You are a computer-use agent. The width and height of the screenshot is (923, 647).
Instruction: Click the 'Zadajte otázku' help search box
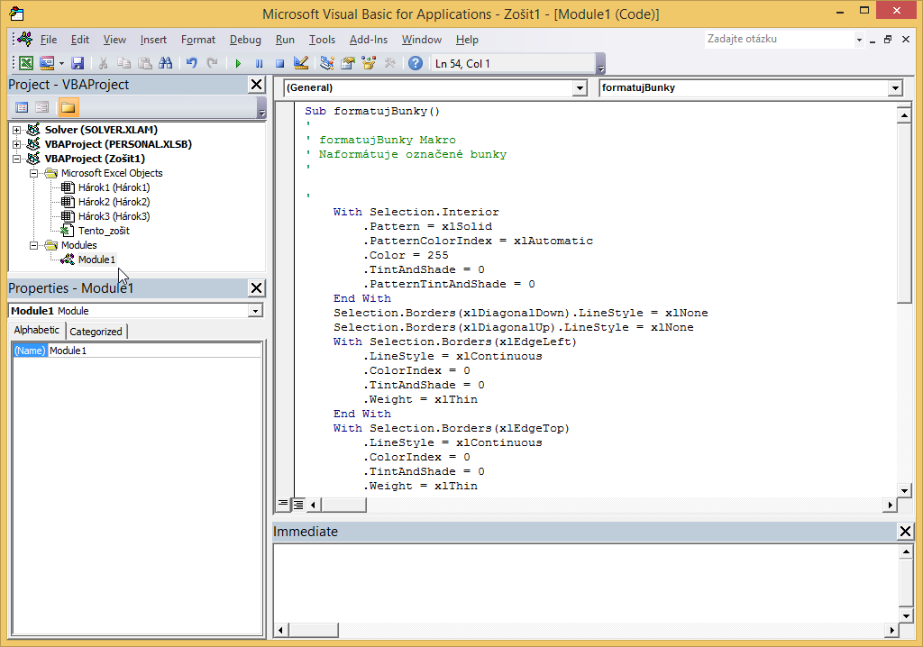click(x=780, y=39)
